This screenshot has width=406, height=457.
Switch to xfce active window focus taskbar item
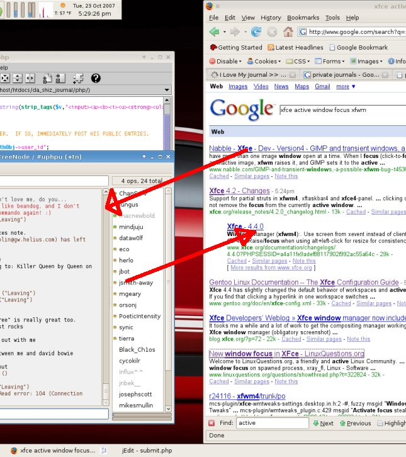(x=53, y=450)
